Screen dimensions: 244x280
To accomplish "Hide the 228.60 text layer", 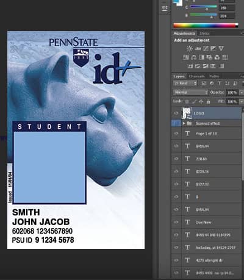I will click(176, 159).
